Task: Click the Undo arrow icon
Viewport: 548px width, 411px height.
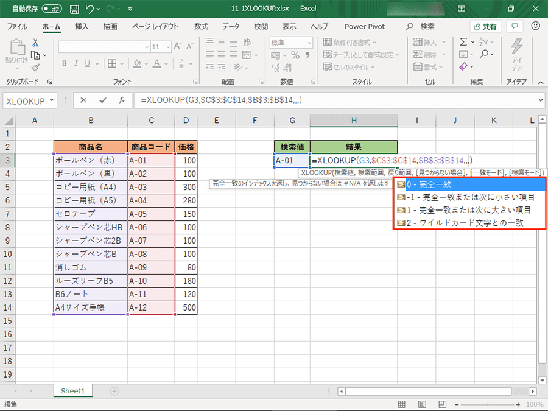Action: 91,10
